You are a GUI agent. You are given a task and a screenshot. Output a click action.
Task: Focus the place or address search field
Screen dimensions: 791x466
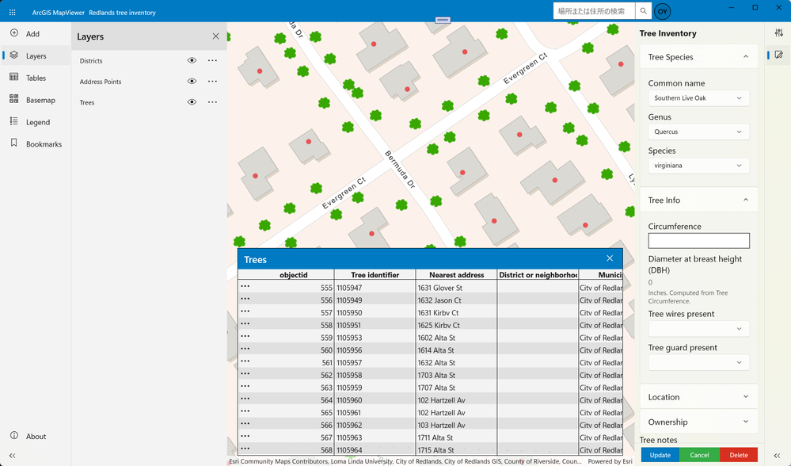[x=594, y=11]
